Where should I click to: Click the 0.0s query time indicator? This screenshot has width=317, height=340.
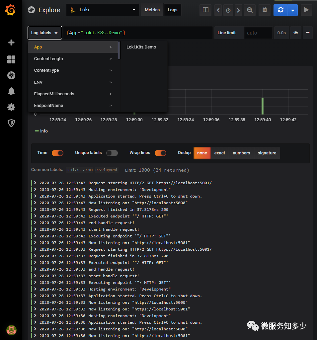281,33
